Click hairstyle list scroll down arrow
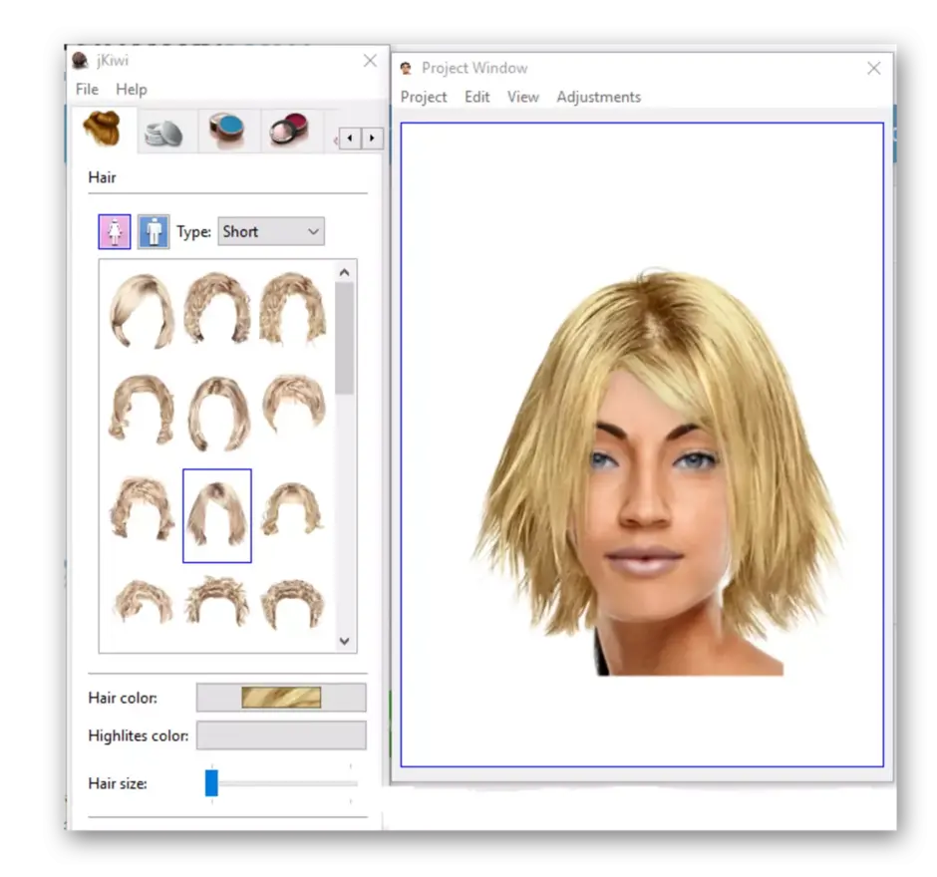 coord(344,641)
